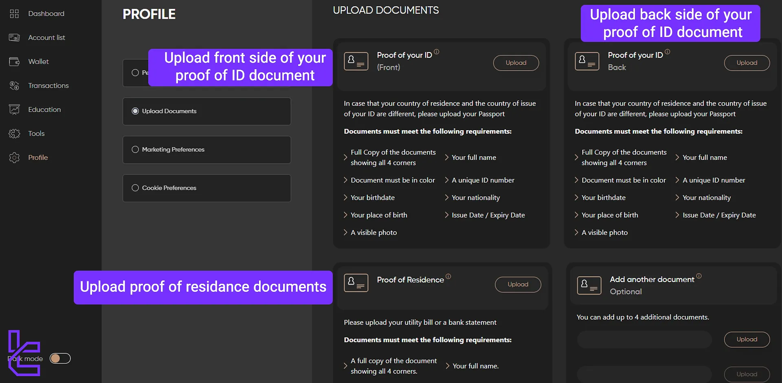Click chevron beside Back card's 'Issue Date / Expiry Date'
This screenshot has width=782, height=383.
coord(677,215)
